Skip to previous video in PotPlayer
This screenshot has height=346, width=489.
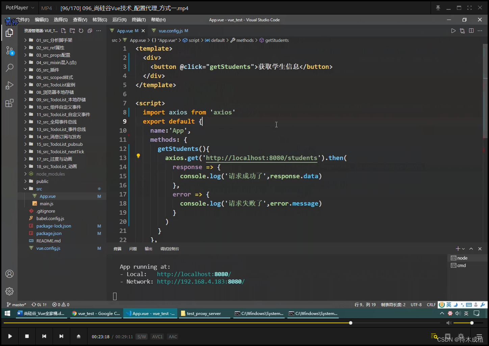click(x=44, y=336)
